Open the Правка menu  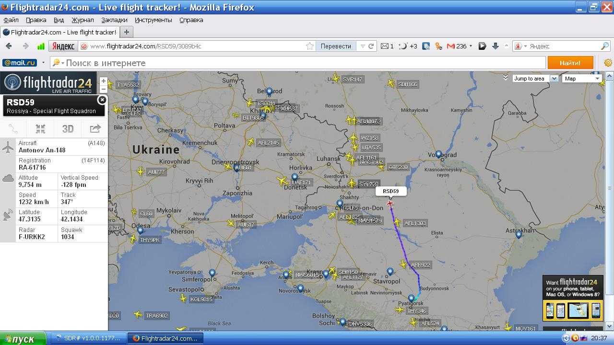[36, 20]
